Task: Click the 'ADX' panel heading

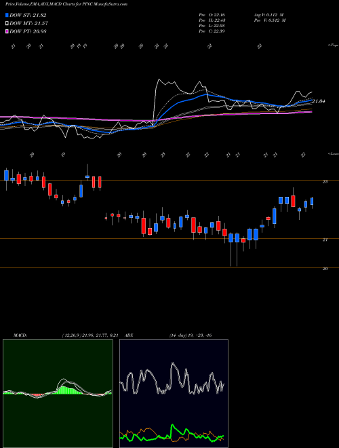Action: point(129,335)
